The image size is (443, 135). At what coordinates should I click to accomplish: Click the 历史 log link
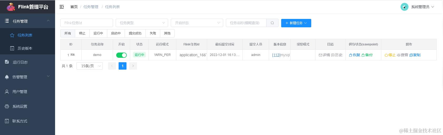point(337,55)
